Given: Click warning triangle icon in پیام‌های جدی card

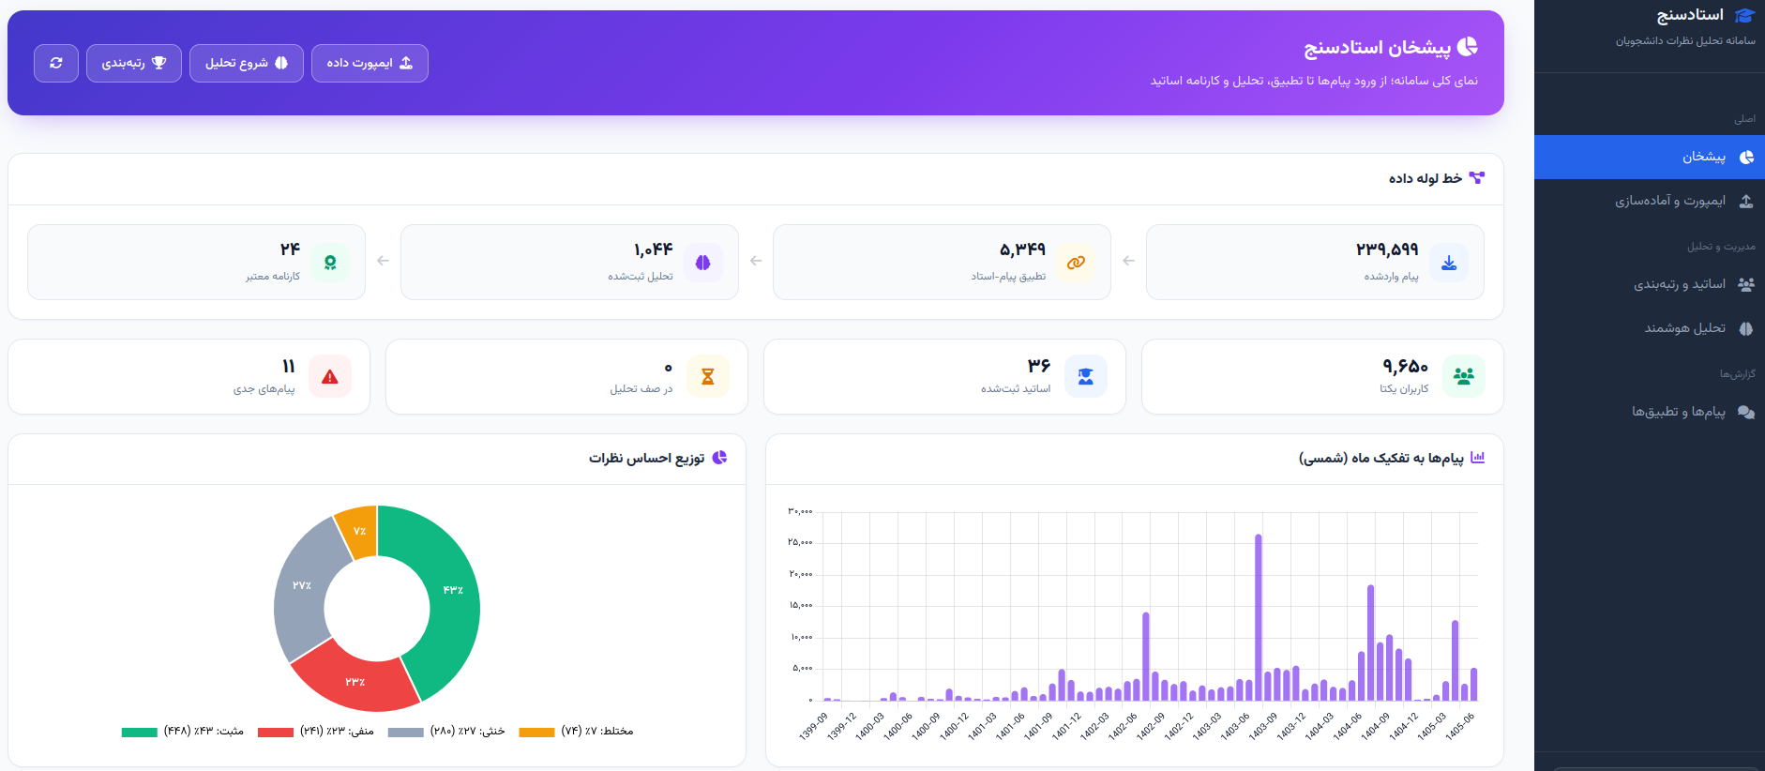Looking at the screenshot, I should pos(330,376).
